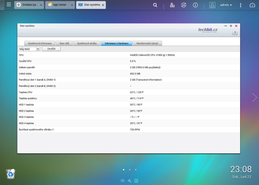Open the background tasks icon
This screenshot has height=185, width=259.
click(172, 5)
